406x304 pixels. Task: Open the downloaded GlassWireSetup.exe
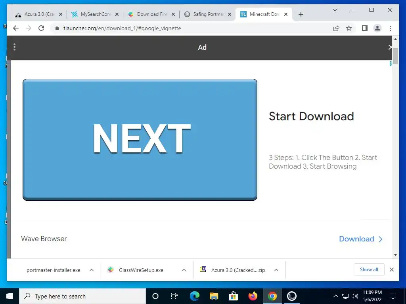pyautogui.click(x=141, y=270)
